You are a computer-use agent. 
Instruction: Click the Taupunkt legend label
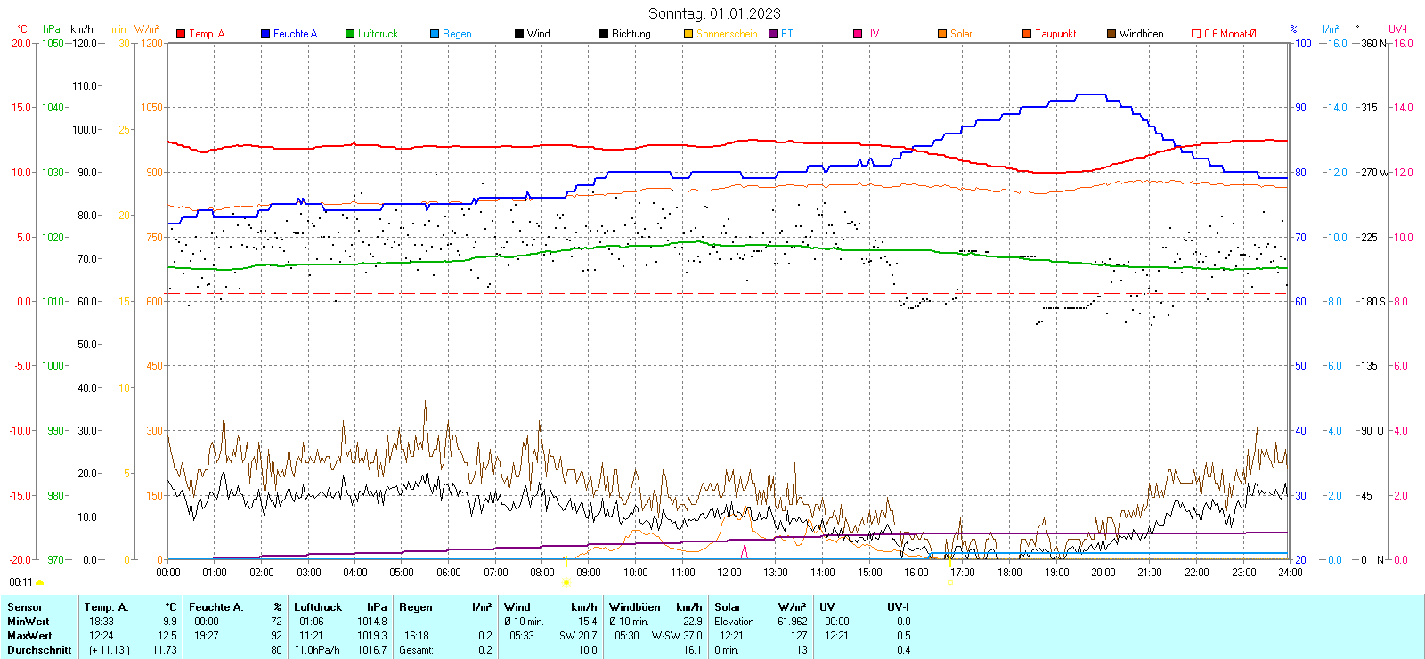(x=1055, y=34)
